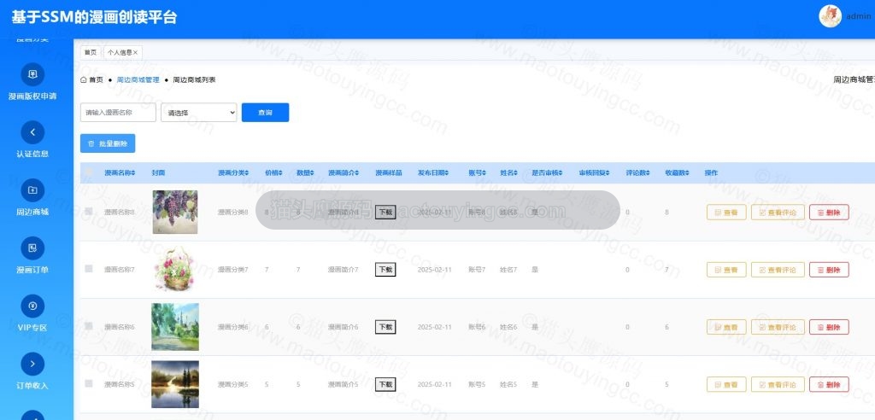Viewport: 875px width, 420px height.
Task: Open 查看评论 for 漫画名称6
Action: point(778,327)
